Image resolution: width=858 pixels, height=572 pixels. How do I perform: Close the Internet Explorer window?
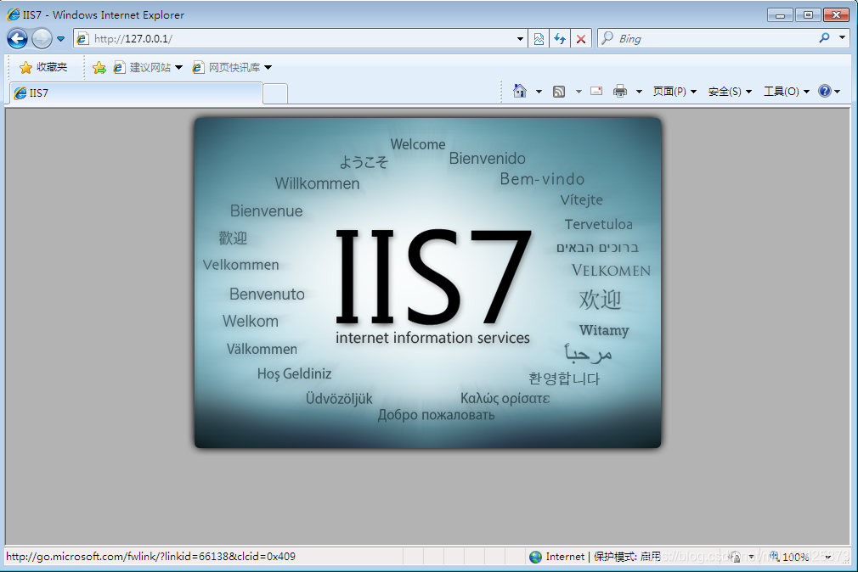[836, 14]
